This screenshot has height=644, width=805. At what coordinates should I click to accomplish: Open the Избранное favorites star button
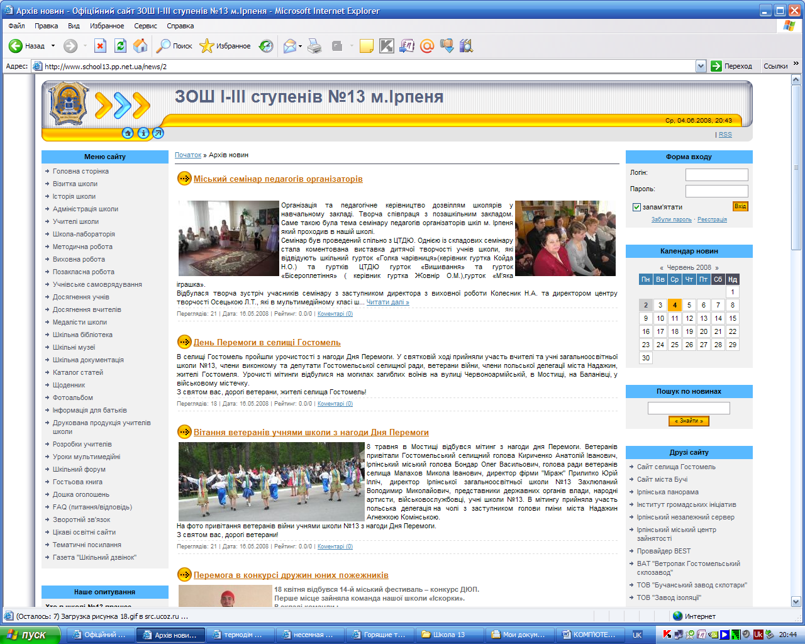[x=225, y=46]
